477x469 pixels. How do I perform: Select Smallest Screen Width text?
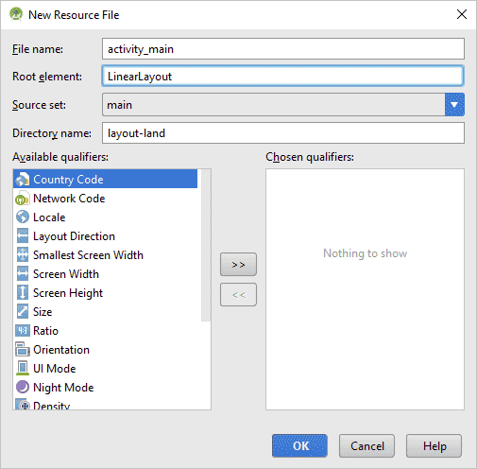88,255
